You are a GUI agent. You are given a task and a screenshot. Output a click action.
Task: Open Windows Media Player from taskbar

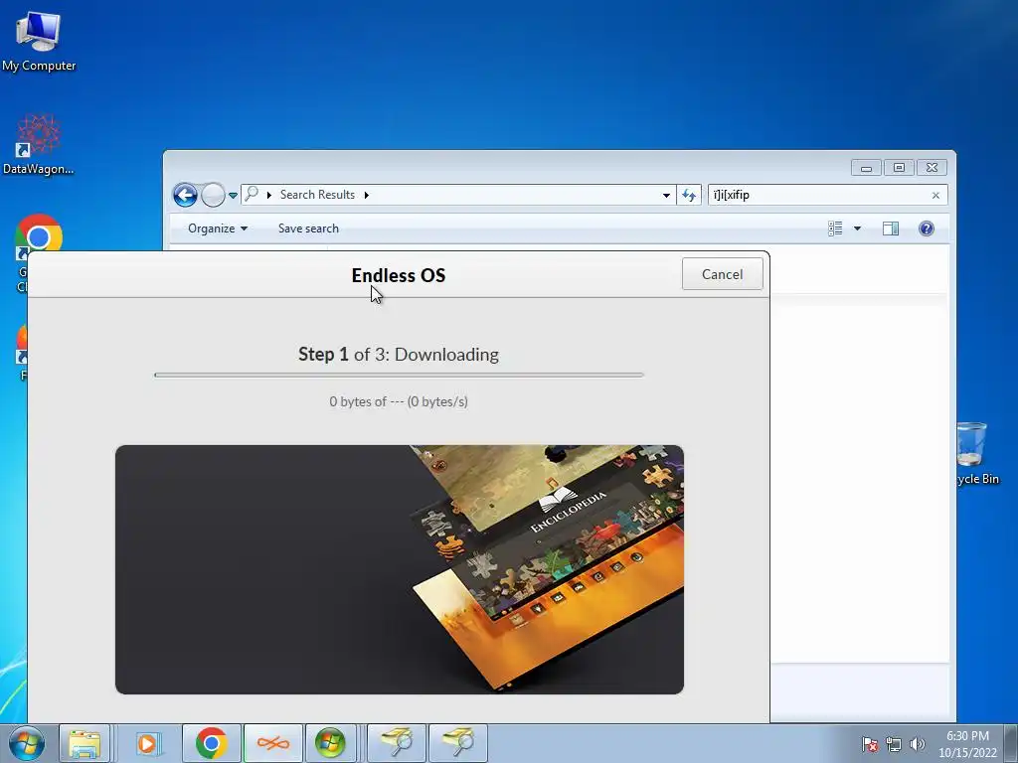click(x=147, y=743)
